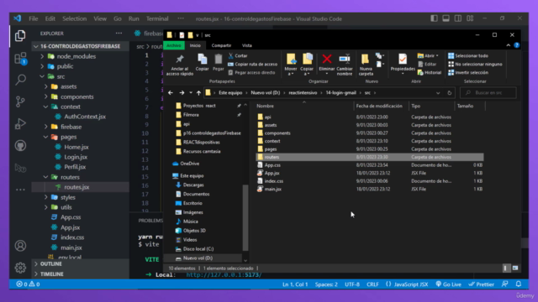Toggle VS Code primary side bar layout icon

pyautogui.click(x=434, y=18)
